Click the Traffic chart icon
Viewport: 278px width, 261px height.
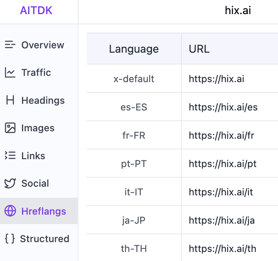tap(10, 73)
